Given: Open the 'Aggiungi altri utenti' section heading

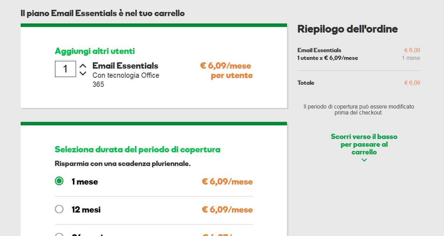Looking at the screenshot, I should 95,51.
